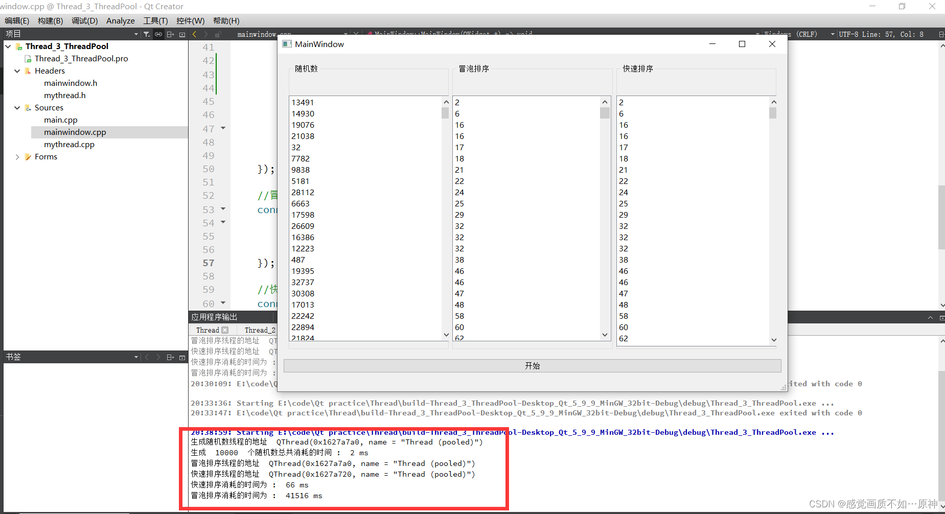This screenshot has height=514, width=945.
Task: Select value 13491 in 随机数 list
Action: 303,103
